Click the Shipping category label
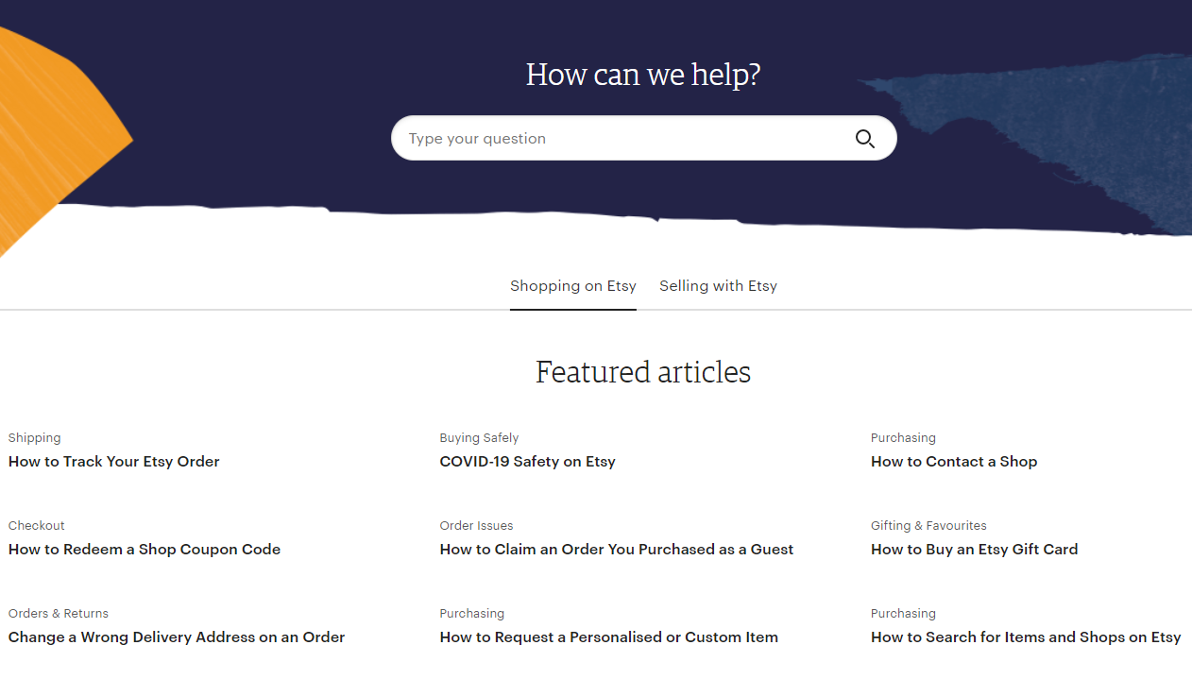This screenshot has height=696, width=1192. pyautogui.click(x=35, y=438)
